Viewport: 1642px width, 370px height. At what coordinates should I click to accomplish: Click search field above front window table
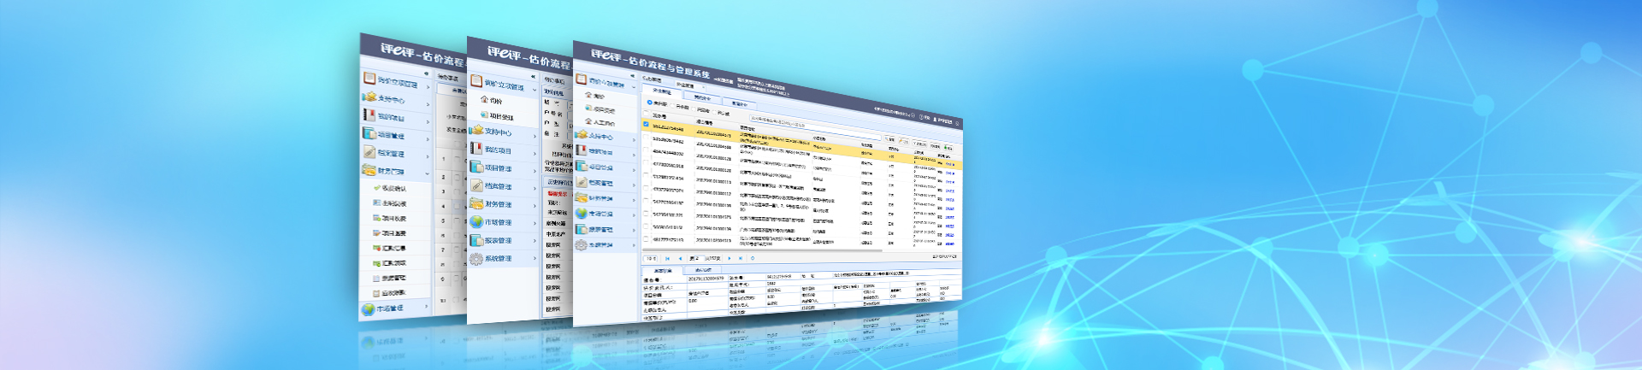pyautogui.click(x=814, y=127)
